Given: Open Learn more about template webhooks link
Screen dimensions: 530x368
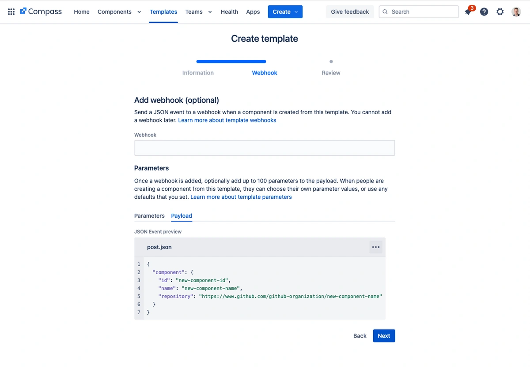Looking at the screenshot, I should 227,120.
